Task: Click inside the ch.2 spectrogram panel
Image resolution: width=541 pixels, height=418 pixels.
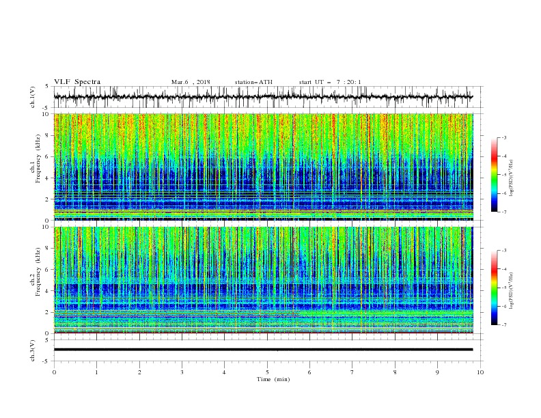Action: click(264, 280)
